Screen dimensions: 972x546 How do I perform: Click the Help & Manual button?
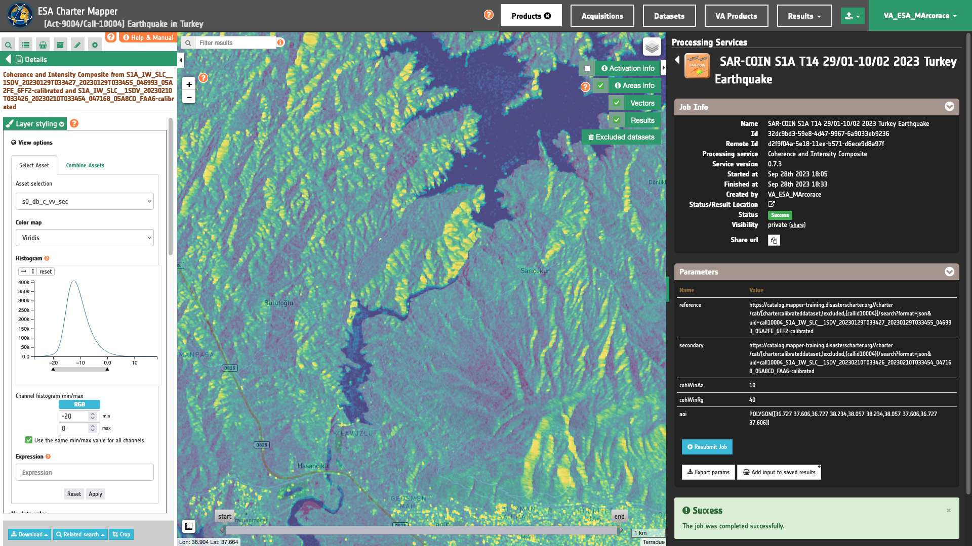148,37
